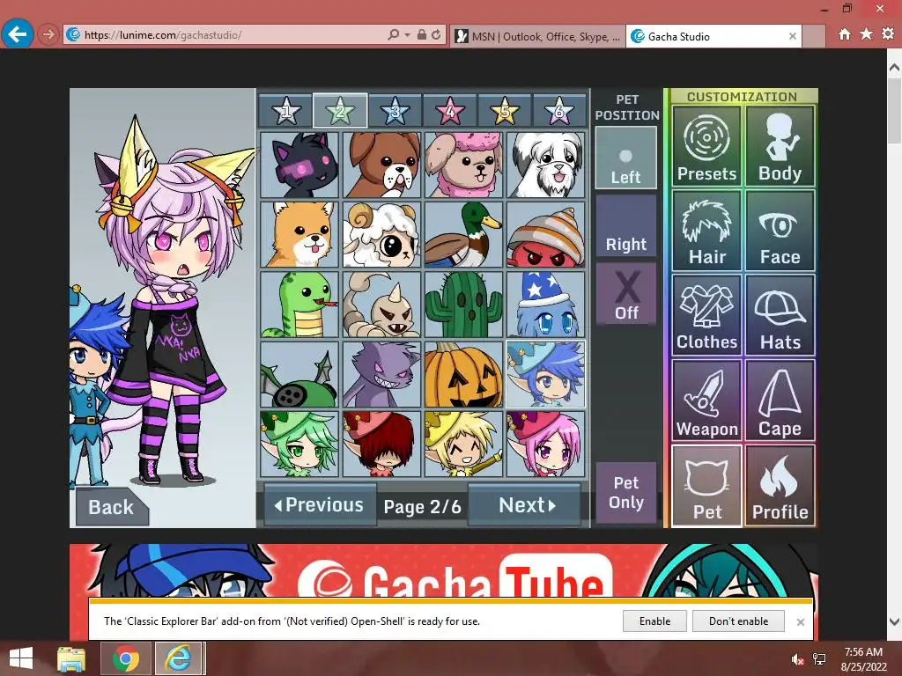Switch to the 3-star pets tab
The height and width of the screenshot is (676, 902).
pos(396,110)
